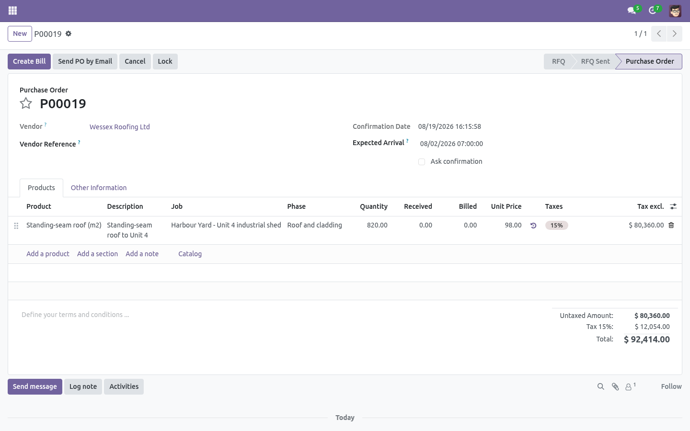Open the Wessex Roofing Ltd vendor link
690x431 pixels.
pos(120,127)
